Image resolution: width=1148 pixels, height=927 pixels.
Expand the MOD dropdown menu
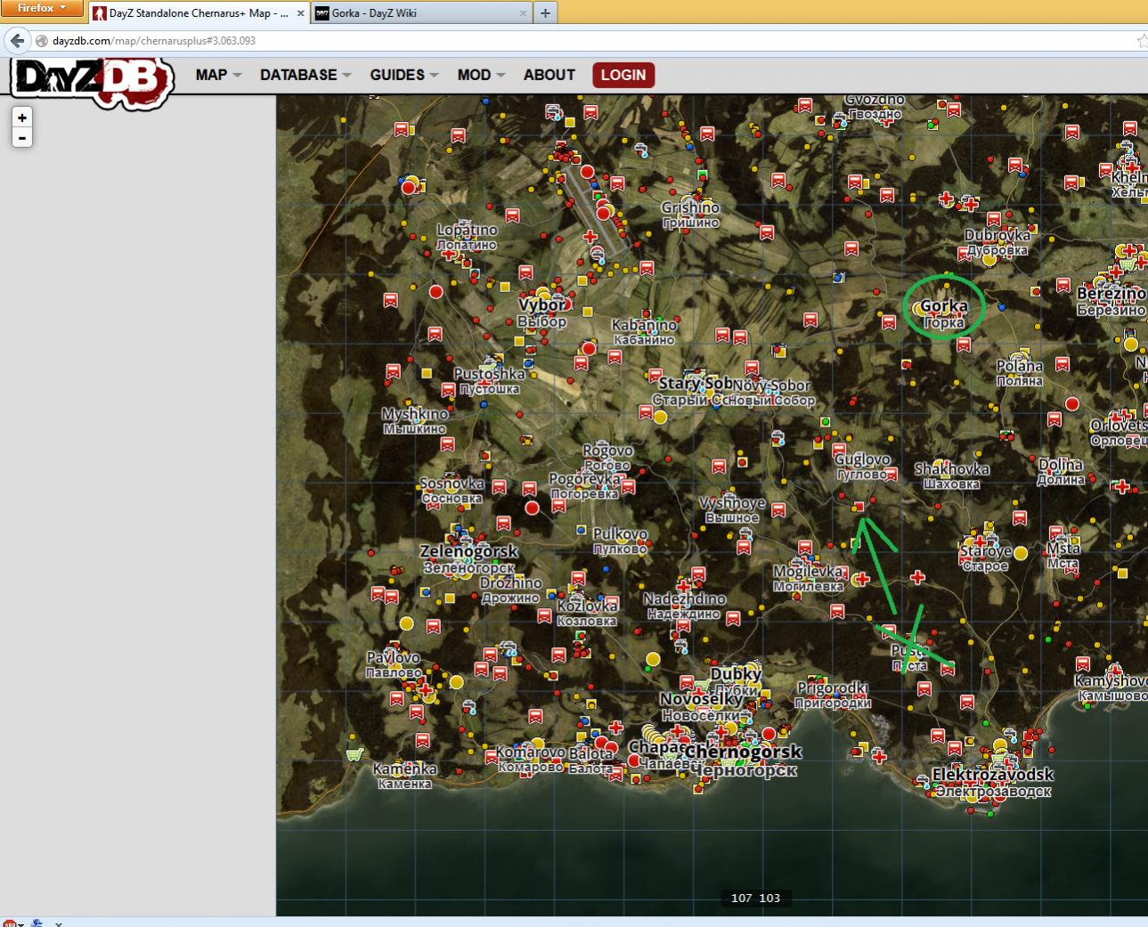(x=481, y=75)
